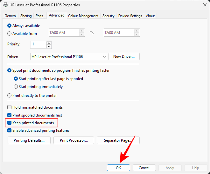
Task: Uncheck Enable advanced printing features
Action: (x=10, y=130)
